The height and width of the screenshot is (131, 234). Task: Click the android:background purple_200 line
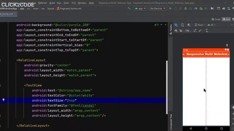[53, 25]
